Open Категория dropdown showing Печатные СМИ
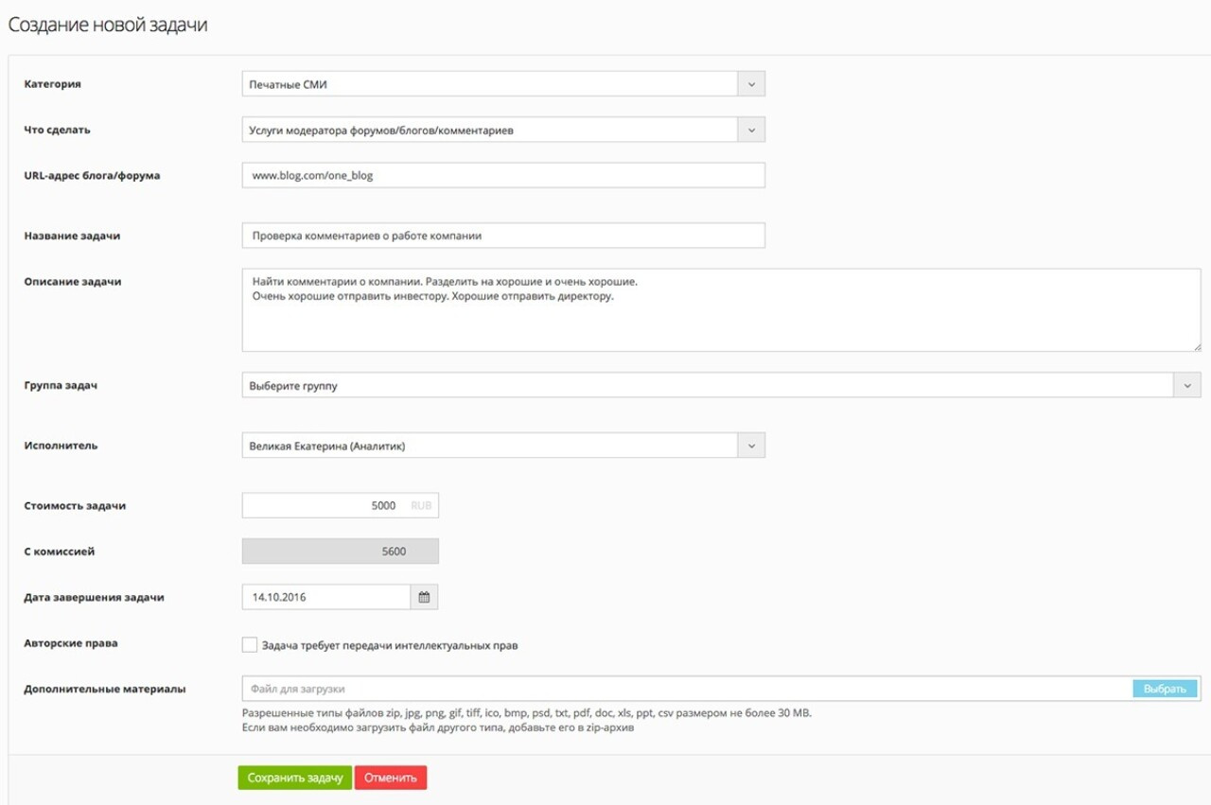 tap(489, 84)
